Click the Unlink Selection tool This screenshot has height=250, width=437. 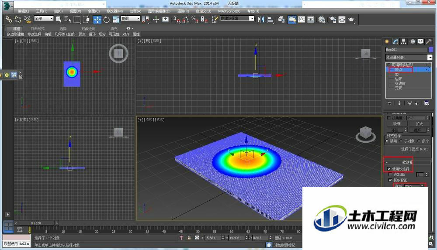pos(18,19)
